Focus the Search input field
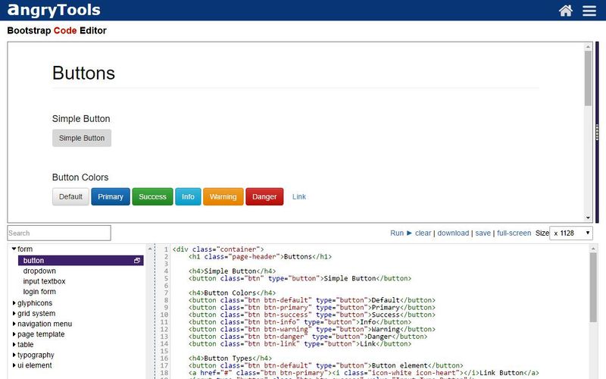 59,233
